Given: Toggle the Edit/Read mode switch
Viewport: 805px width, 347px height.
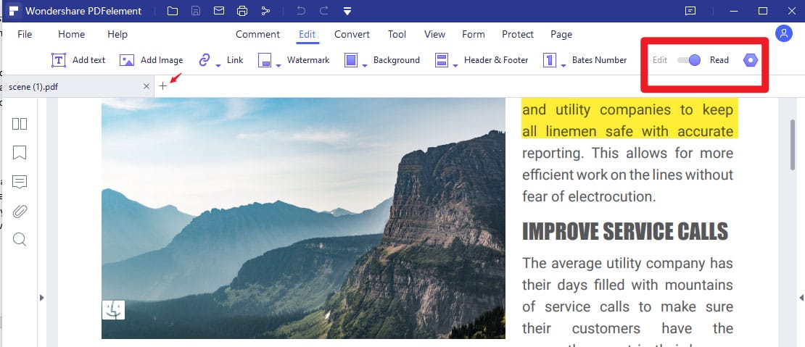Looking at the screenshot, I should pos(688,60).
